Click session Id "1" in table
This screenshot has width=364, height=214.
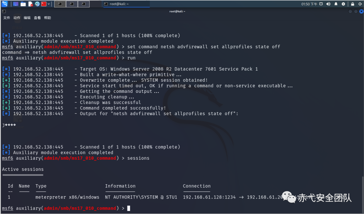pos(9,197)
